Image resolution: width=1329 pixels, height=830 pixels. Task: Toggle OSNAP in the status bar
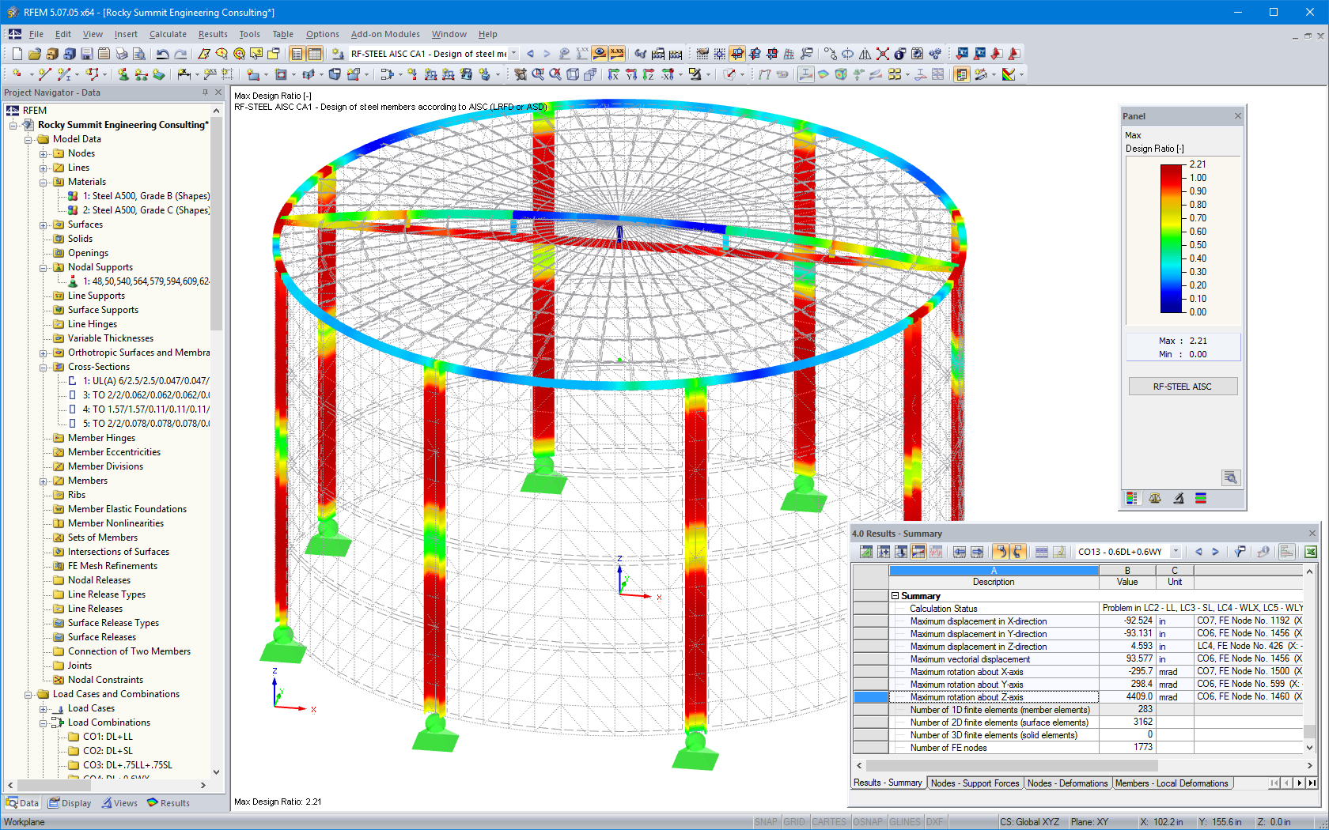[868, 822]
